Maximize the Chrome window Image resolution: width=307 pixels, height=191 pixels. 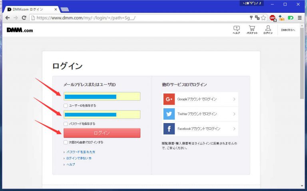(x=285, y=4)
